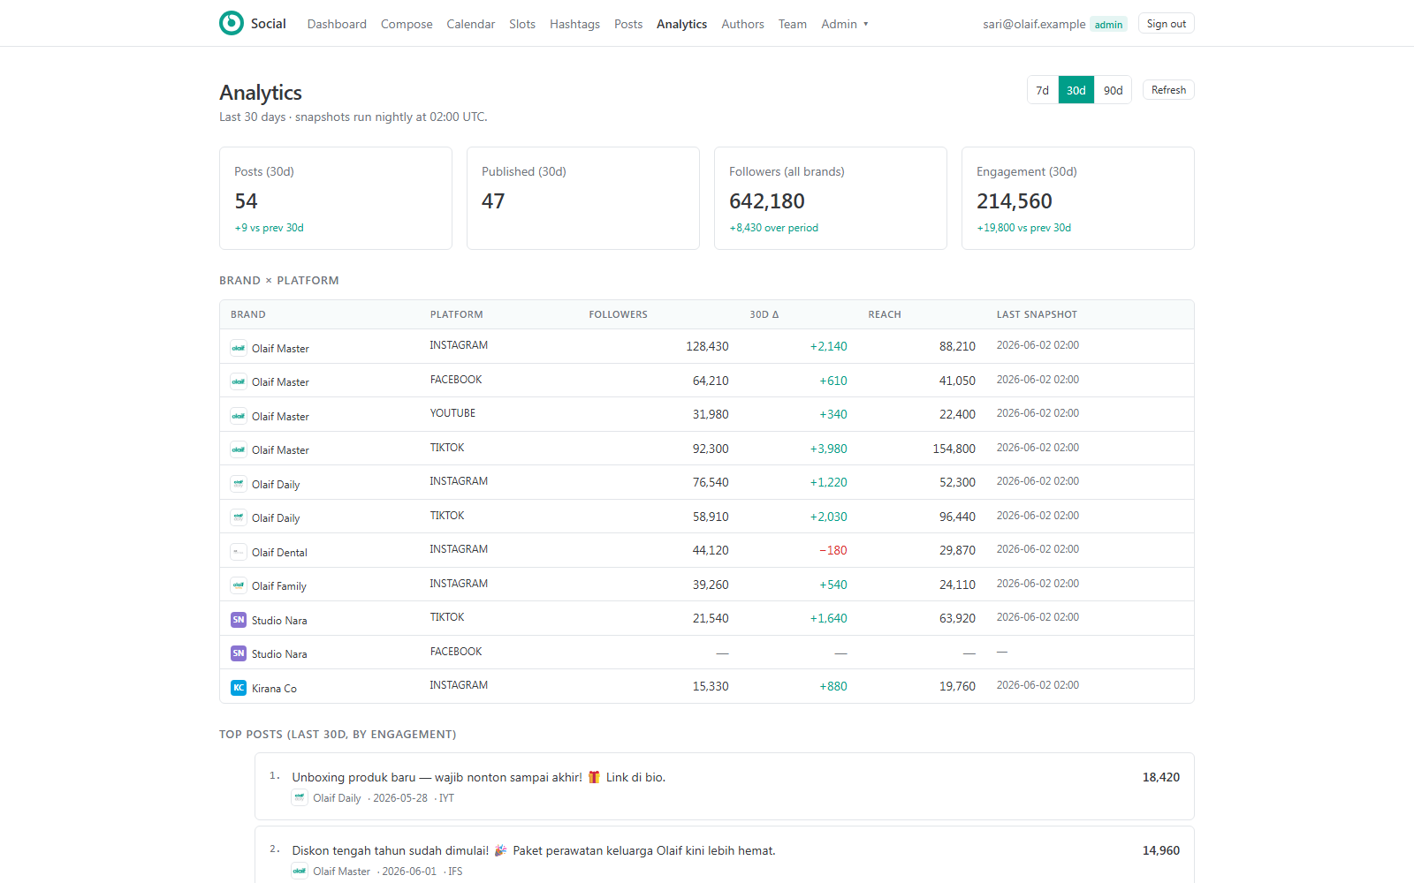
Task: Click the +3,980 delta value
Action: [x=828, y=449]
